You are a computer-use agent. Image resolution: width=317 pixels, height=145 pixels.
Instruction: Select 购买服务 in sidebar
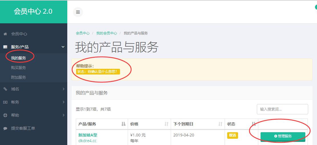pos(19,68)
